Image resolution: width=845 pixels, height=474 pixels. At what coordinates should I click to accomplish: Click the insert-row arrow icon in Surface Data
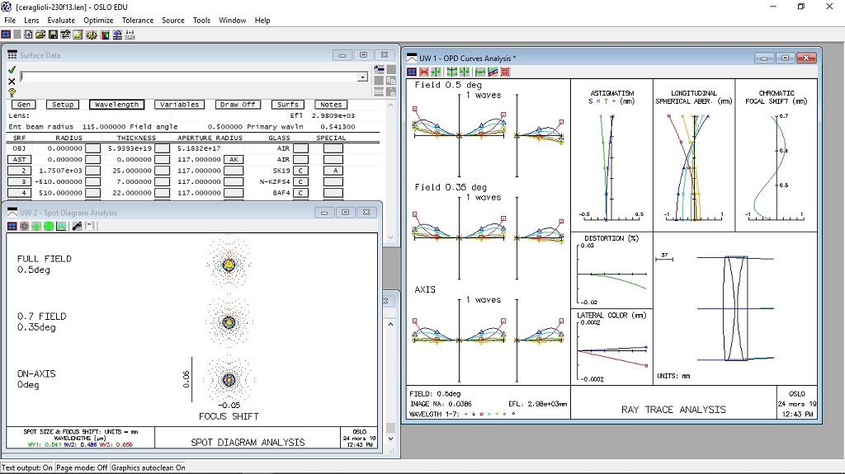point(380,69)
